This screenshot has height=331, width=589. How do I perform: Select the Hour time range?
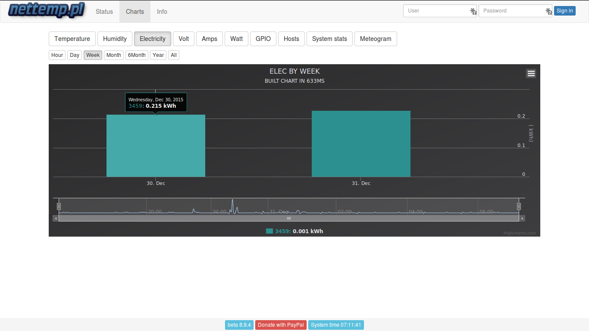(57, 55)
